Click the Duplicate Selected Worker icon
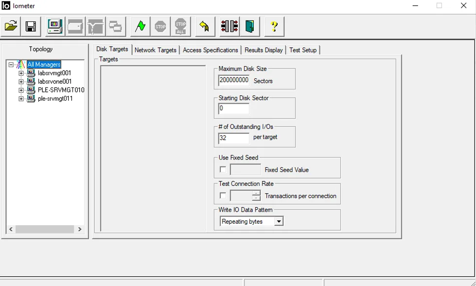Viewport: 476px width, 286px height. coord(116,26)
